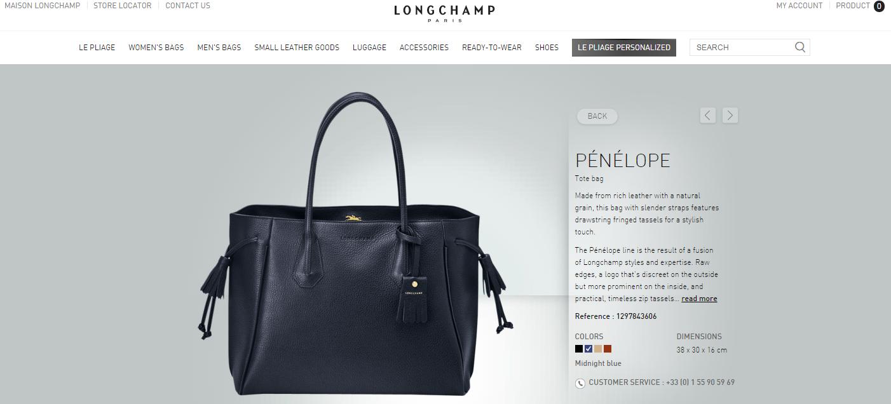The width and height of the screenshot is (891, 404).
Task: Open Le Pliage menu
Action: 97,48
